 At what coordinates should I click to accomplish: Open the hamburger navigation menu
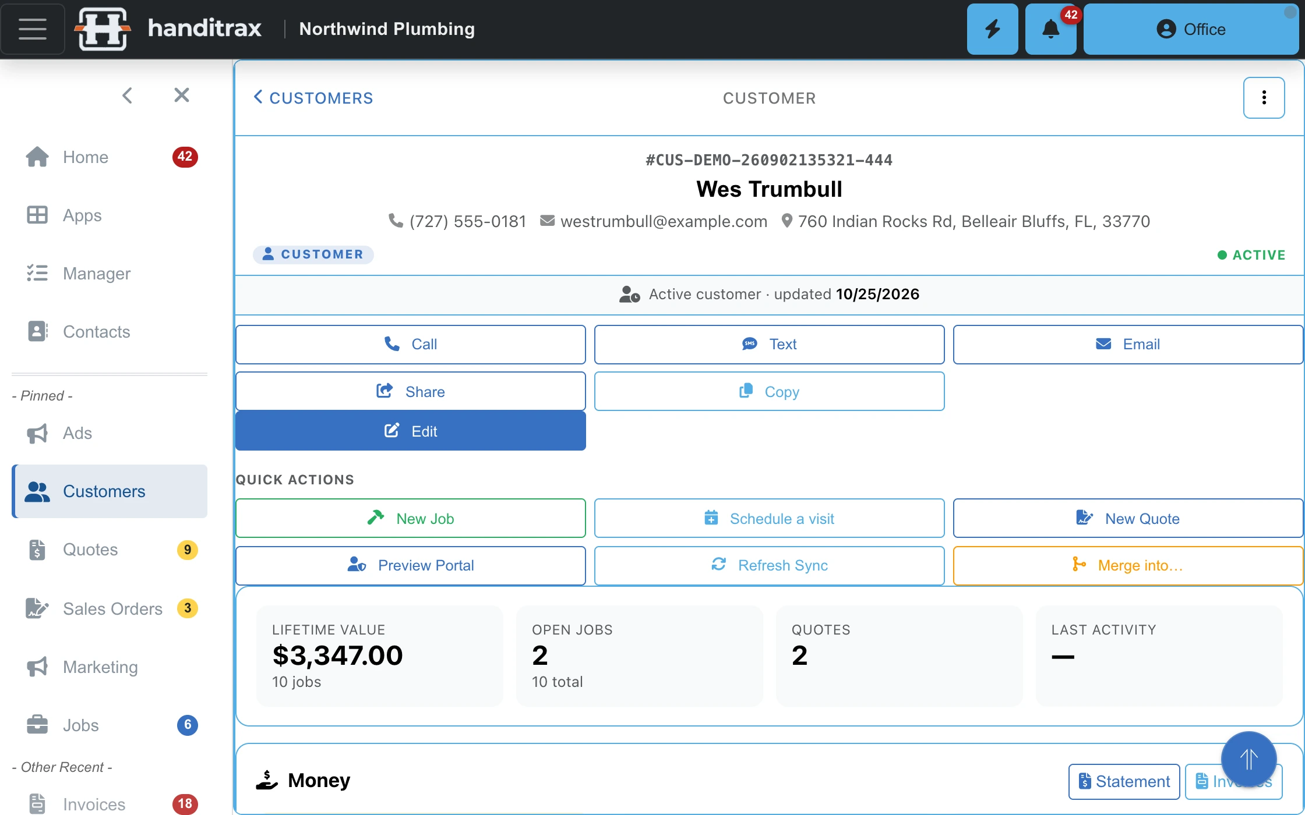pos(33,29)
